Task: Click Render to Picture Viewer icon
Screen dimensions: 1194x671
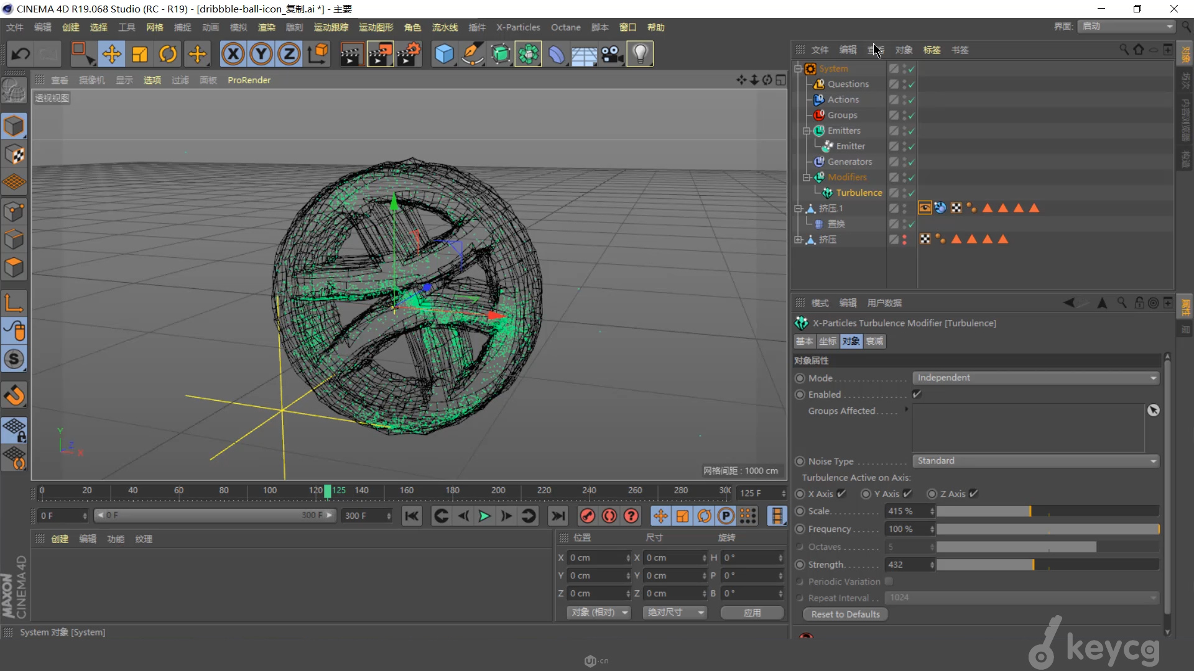Action: coord(380,54)
